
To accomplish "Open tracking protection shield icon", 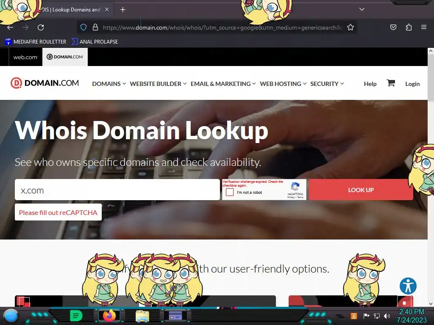I will 83,27.
